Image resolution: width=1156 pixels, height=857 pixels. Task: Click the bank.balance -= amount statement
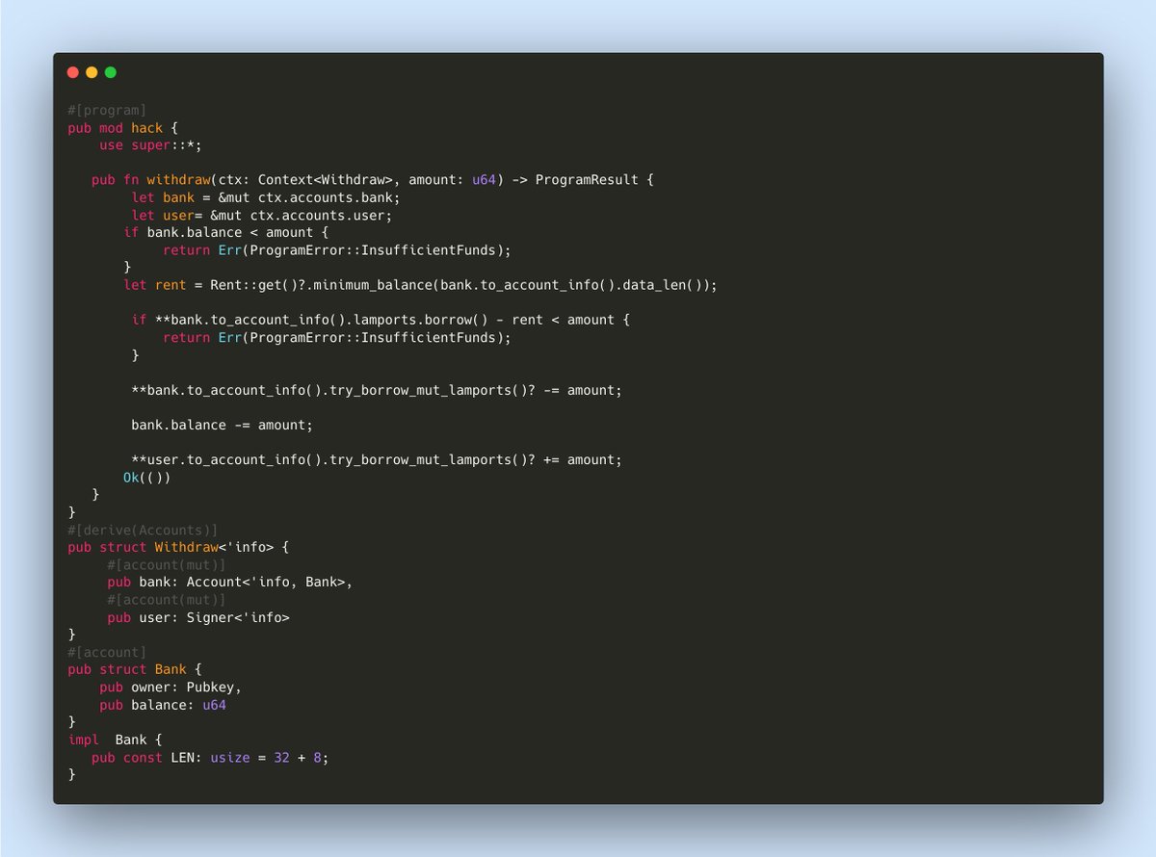[220, 424]
